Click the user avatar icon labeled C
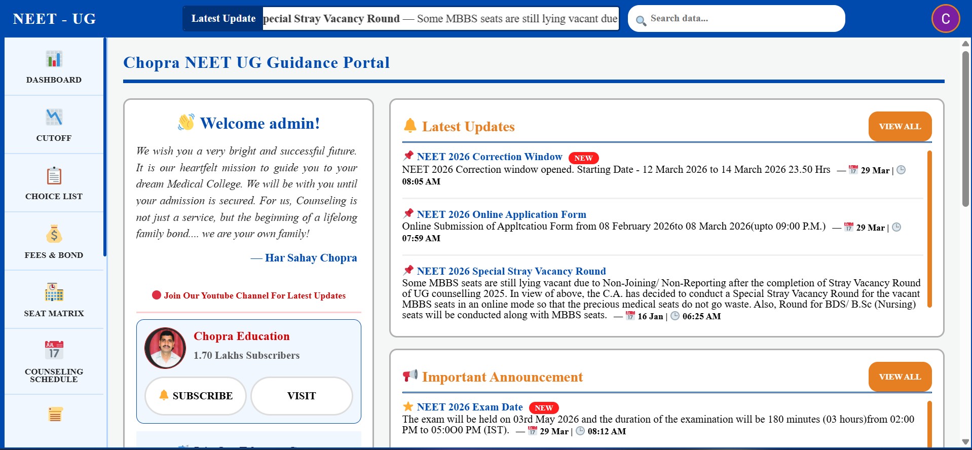Image resolution: width=972 pixels, height=450 pixels. click(x=945, y=19)
